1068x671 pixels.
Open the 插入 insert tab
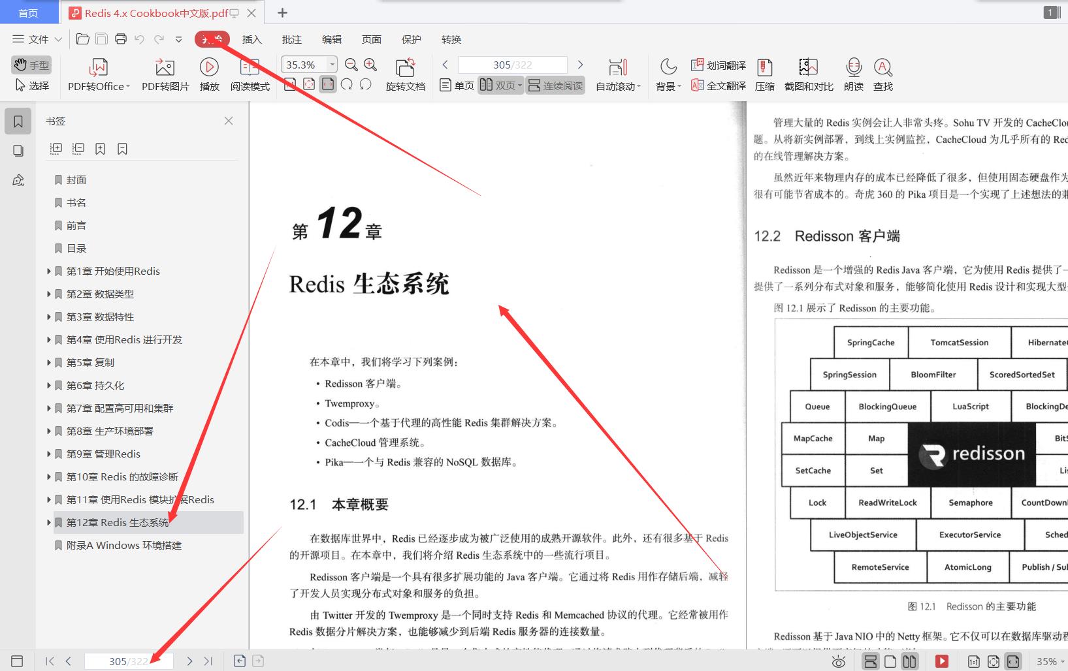251,39
